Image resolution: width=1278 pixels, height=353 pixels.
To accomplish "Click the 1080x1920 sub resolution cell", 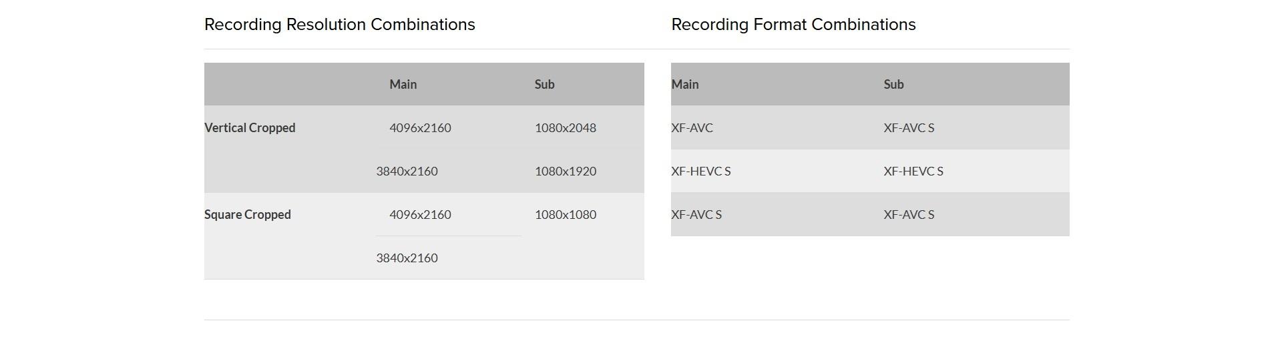I will 565,171.
